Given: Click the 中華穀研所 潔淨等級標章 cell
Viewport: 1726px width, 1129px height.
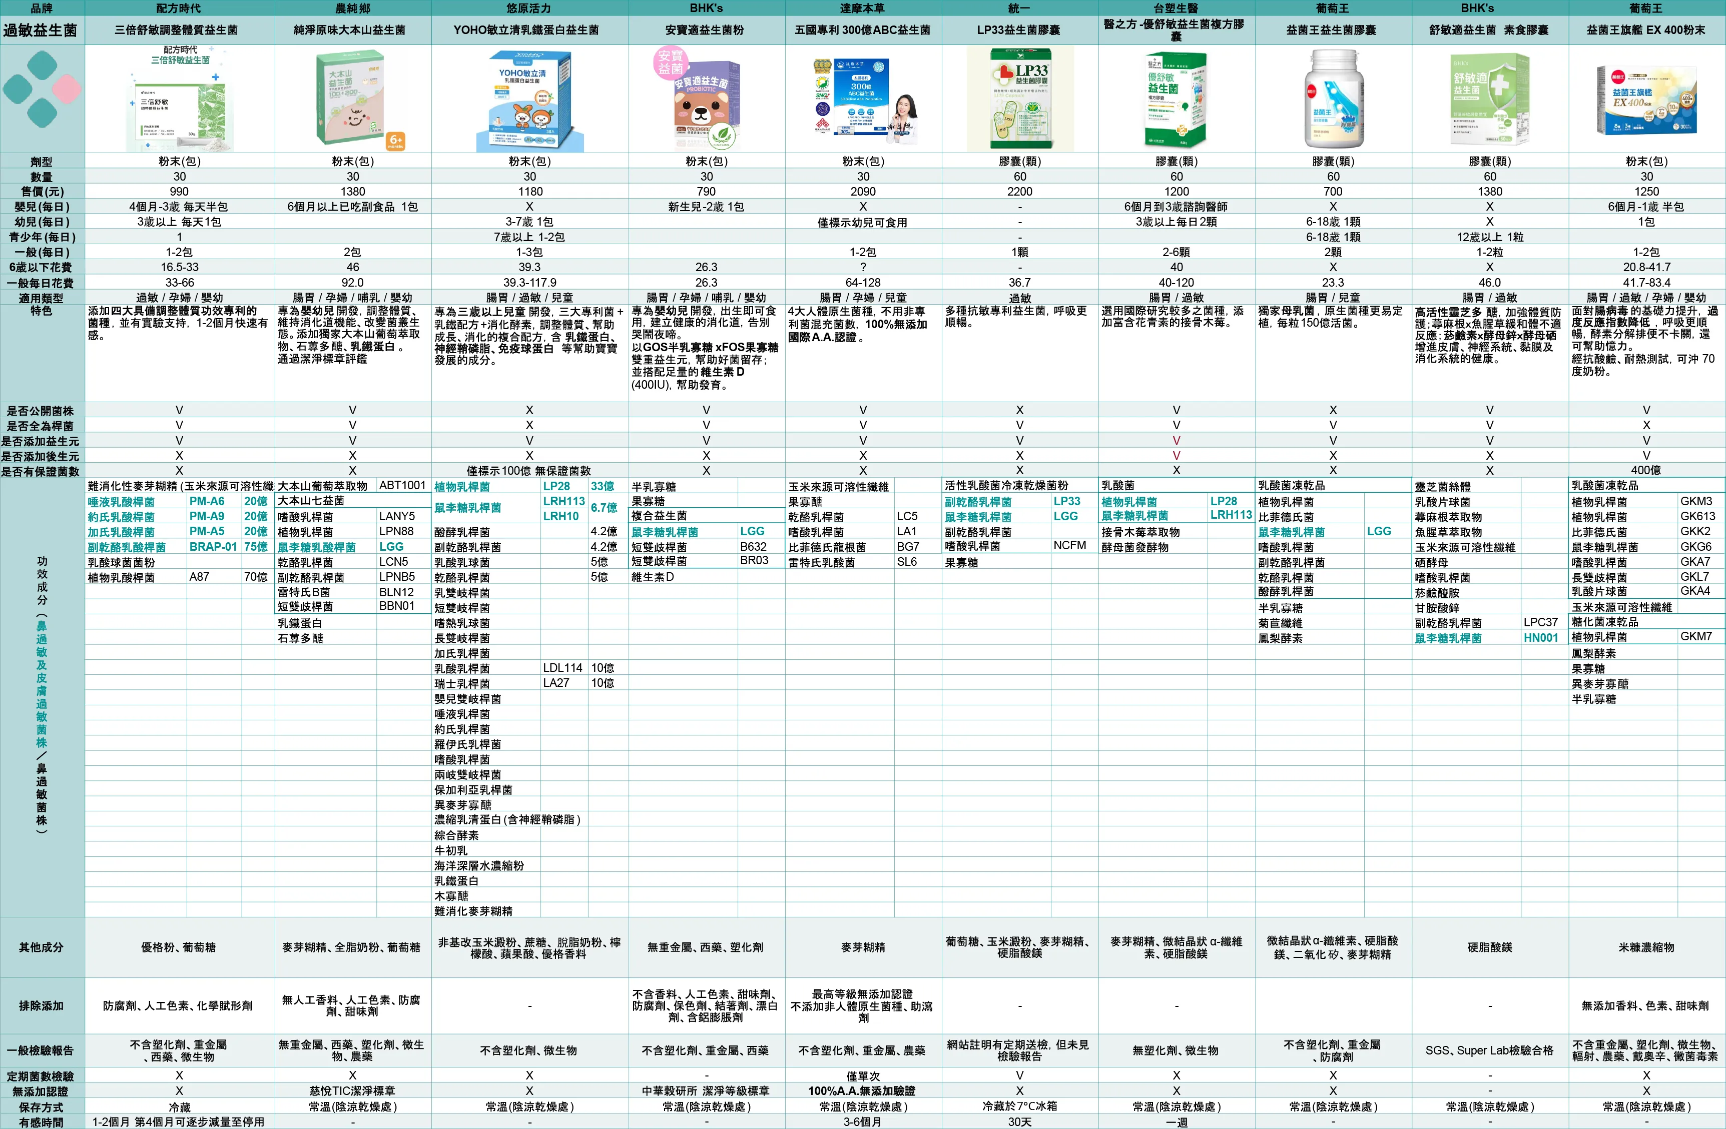Looking at the screenshot, I should click(706, 1090).
